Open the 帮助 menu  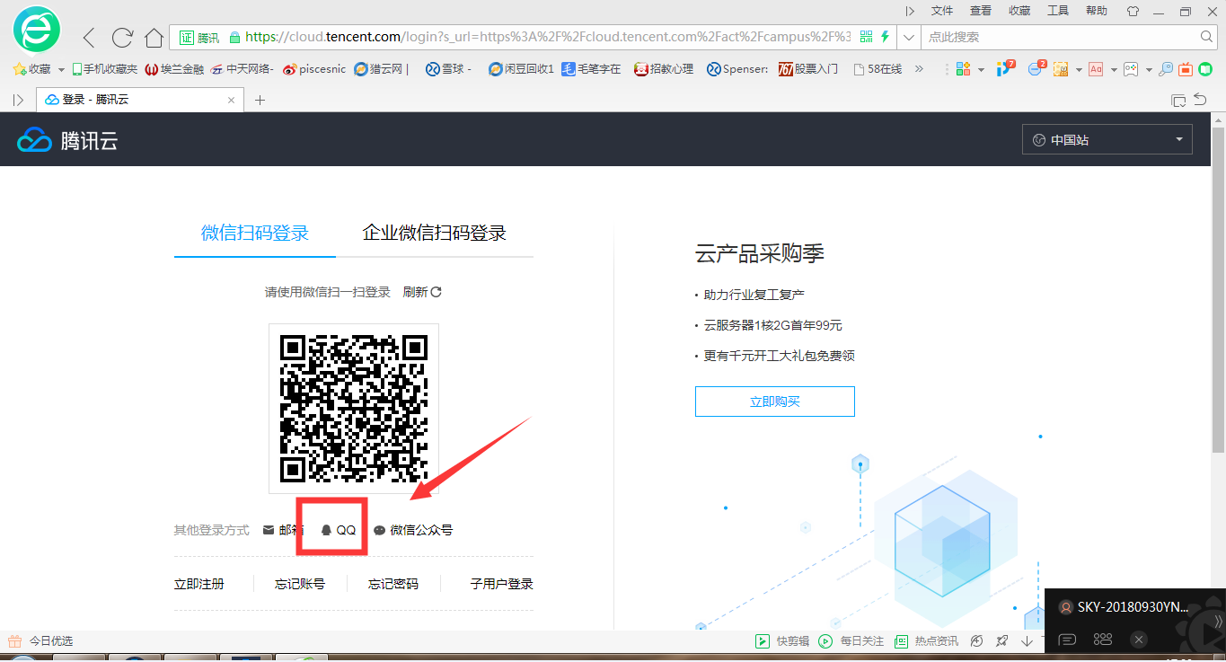(x=1097, y=11)
